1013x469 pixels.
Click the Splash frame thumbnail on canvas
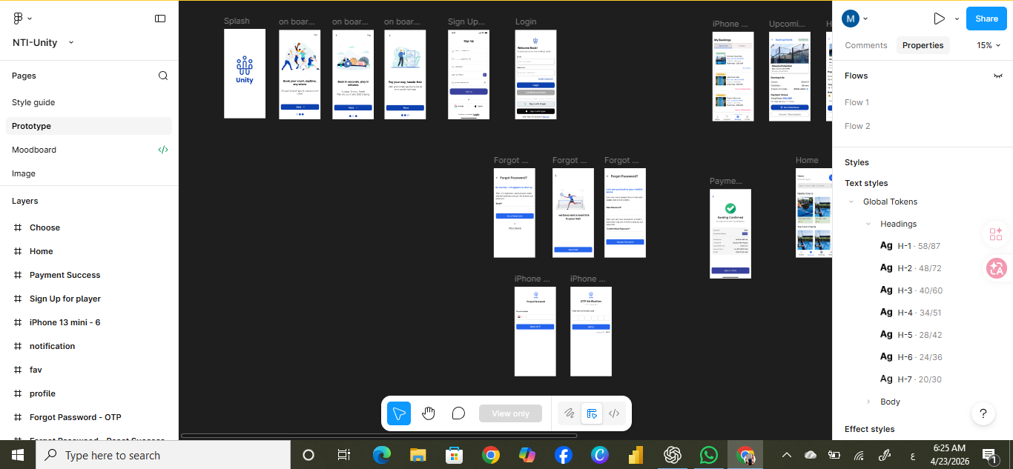click(x=245, y=73)
